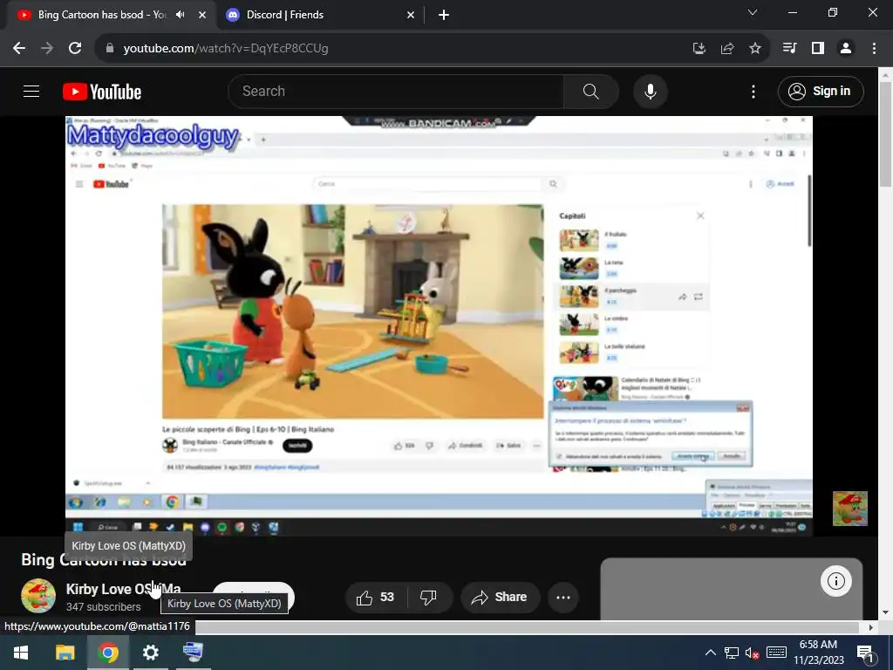The width and height of the screenshot is (893, 670).
Task: Click the video title text
Action: [104, 560]
